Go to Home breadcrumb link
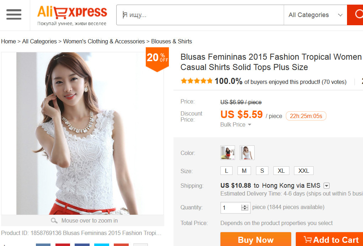 [8, 41]
